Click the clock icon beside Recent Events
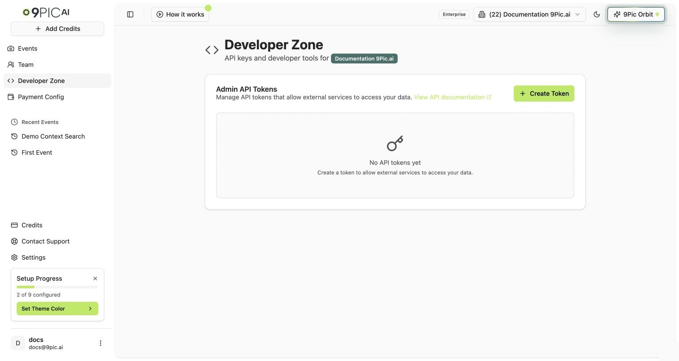Viewport: 679px width, 361px height. (14, 122)
